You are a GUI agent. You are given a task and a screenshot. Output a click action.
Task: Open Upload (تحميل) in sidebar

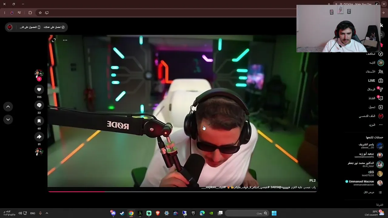[x=376, y=107]
